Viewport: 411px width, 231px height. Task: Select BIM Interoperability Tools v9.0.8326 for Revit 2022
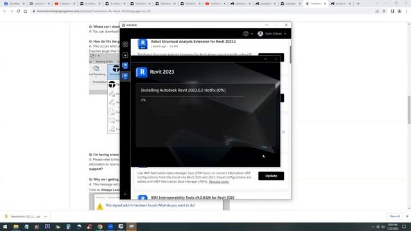(x=193, y=198)
